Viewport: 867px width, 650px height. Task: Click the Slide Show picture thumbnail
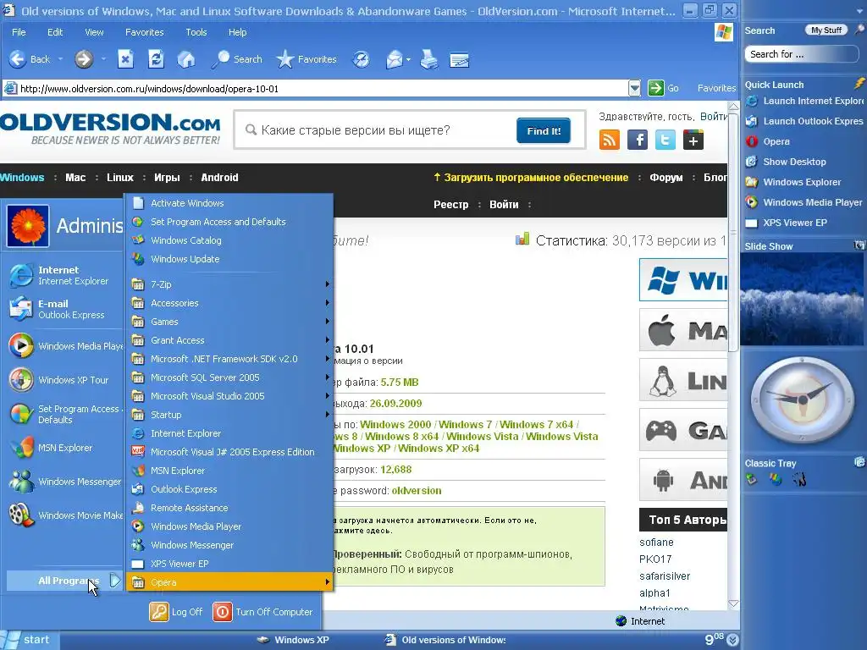(802, 299)
